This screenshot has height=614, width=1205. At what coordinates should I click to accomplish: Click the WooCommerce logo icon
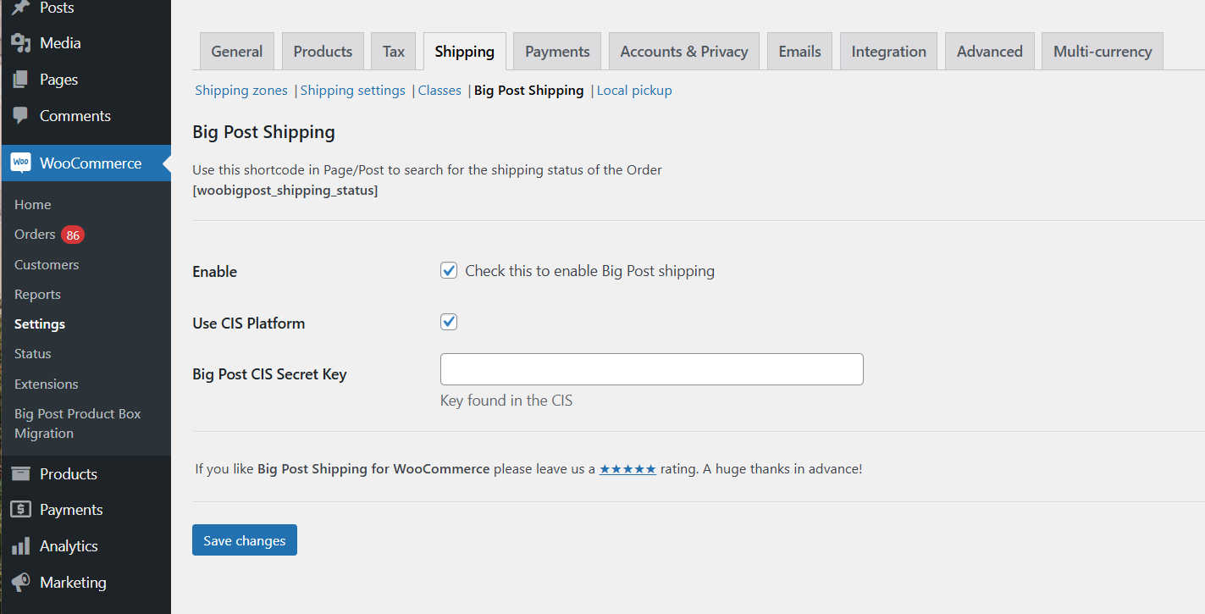(20, 163)
